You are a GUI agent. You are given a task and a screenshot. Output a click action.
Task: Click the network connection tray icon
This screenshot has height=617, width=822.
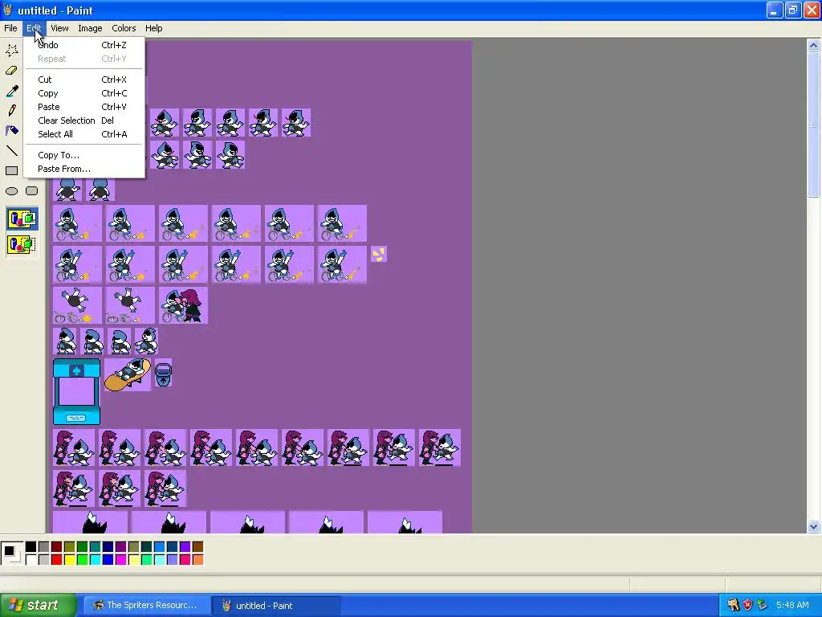click(x=763, y=606)
